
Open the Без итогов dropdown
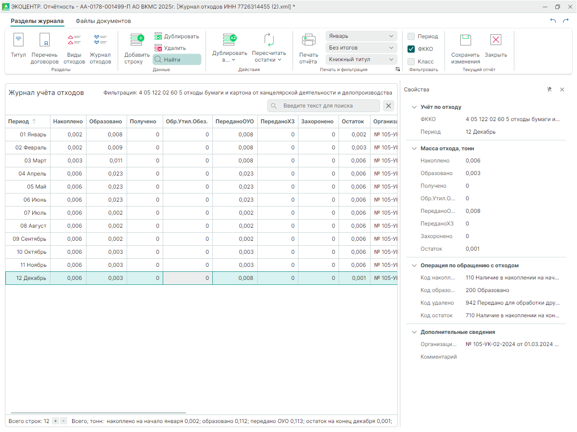(x=361, y=48)
